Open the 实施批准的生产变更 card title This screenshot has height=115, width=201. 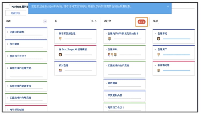(118, 65)
